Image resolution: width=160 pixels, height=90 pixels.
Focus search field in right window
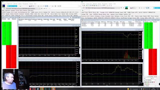click(x=87, y=10)
